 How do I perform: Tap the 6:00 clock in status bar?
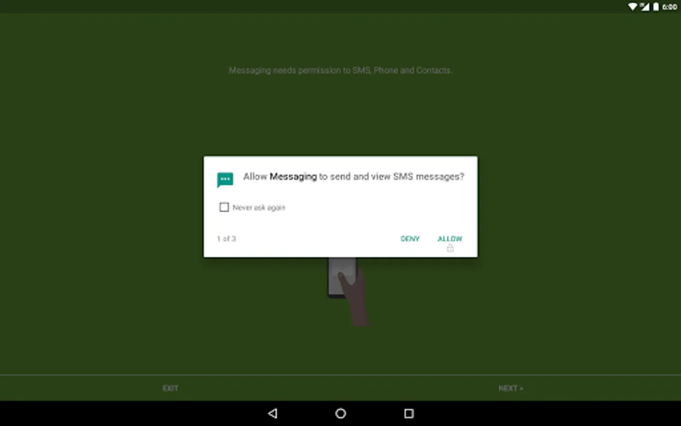pos(669,7)
